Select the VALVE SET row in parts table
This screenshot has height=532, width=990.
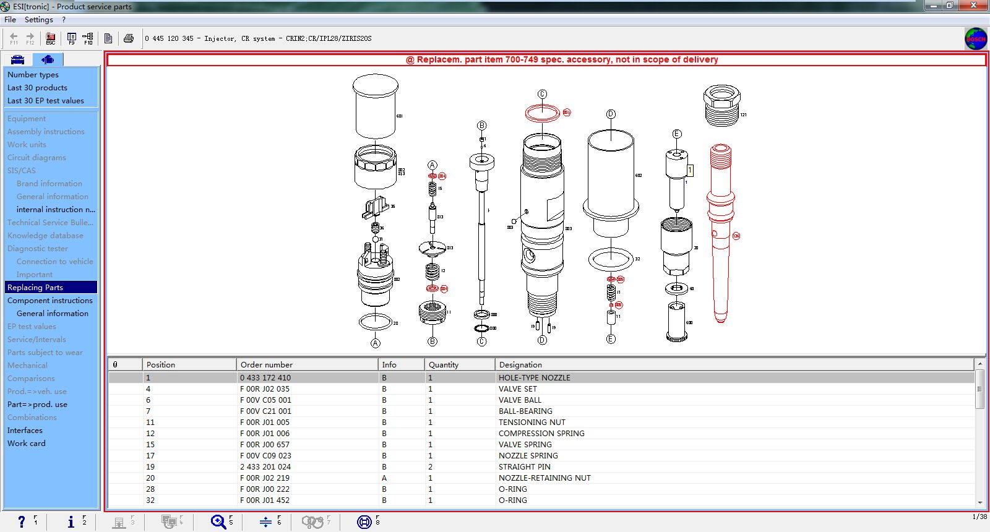517,389
